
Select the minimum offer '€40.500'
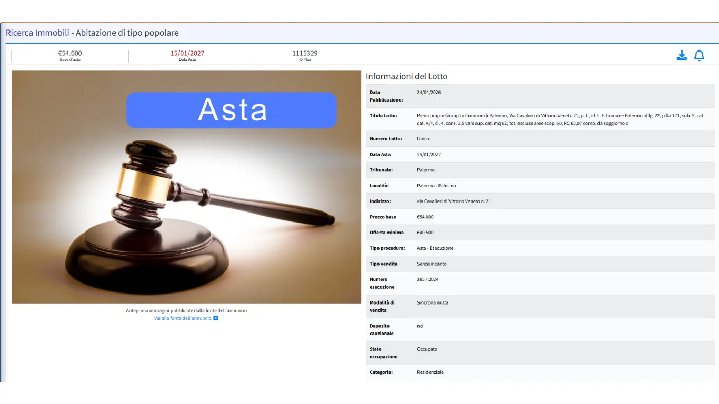click(x=425, y=233)
